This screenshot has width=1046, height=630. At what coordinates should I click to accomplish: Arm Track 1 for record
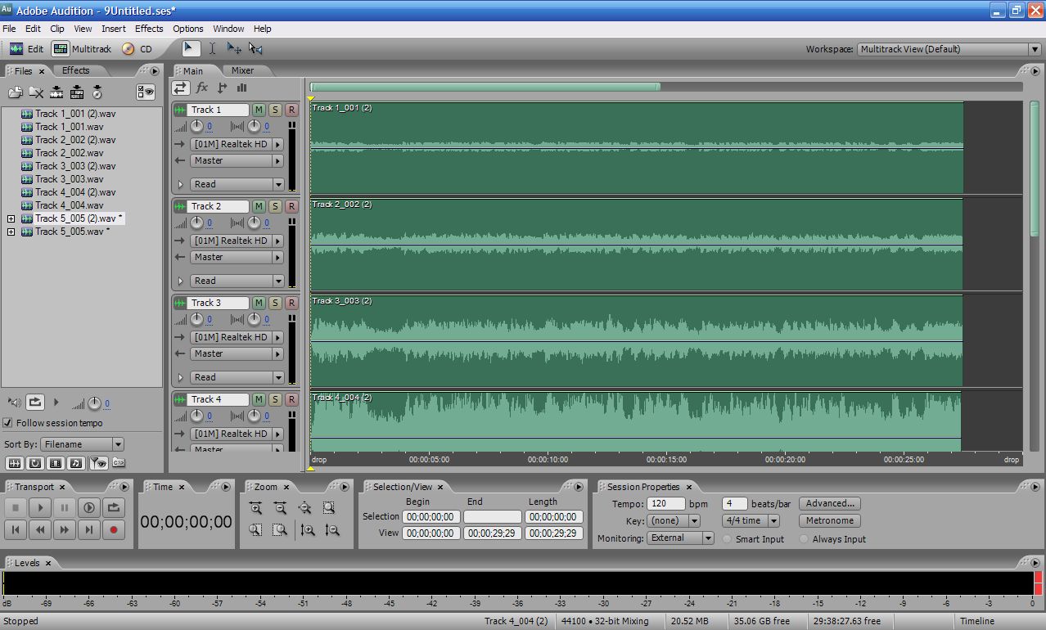[x=291, y=110]
